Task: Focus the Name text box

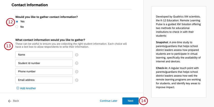Action: 44,55
